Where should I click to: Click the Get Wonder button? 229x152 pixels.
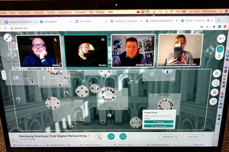tap(170, 137)
